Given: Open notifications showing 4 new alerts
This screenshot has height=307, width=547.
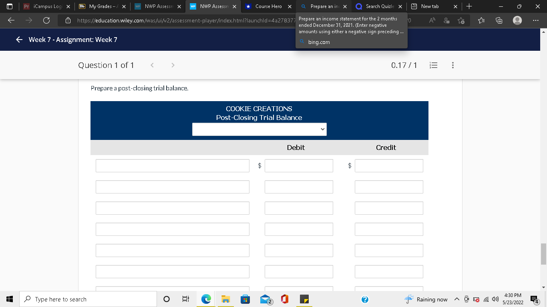Looking at the screenshot, I should tap(534, 299).
